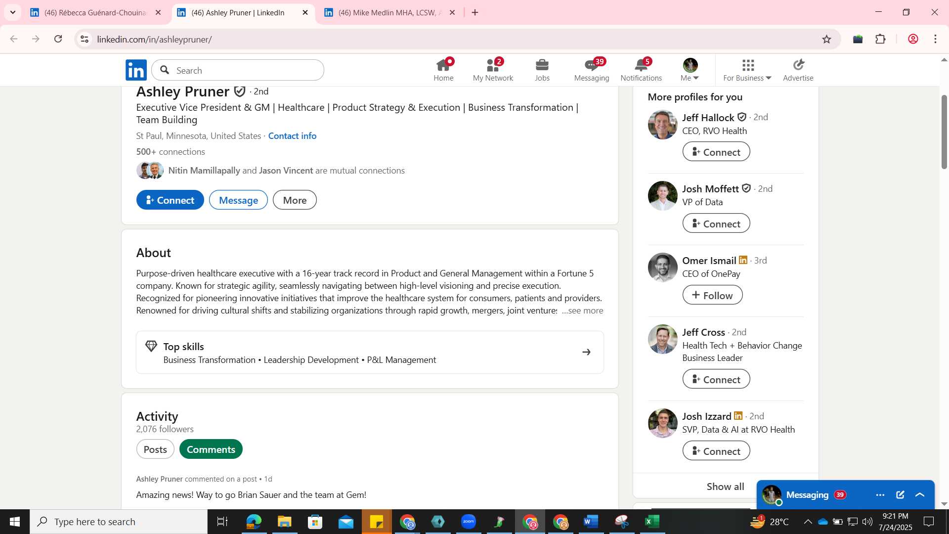Screen dimensions: 949x534
Task: Open Messaging from top navigation
Action: click(592, 70)
